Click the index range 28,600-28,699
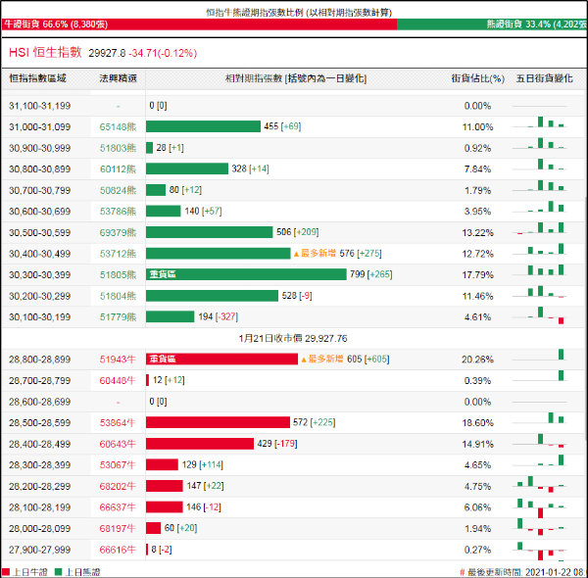Image resolution: width=588 pixels, height=578 pixels. tap(40, 402)
